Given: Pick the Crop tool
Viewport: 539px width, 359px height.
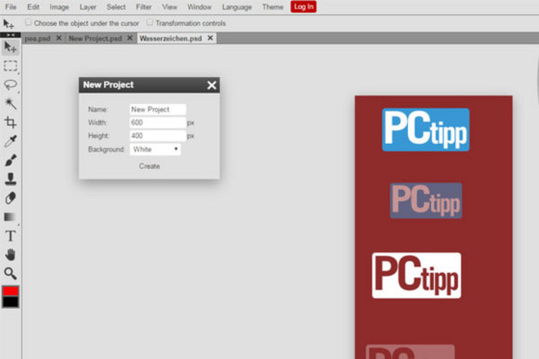Looking at the screenshot, I should tap(10, 122).
